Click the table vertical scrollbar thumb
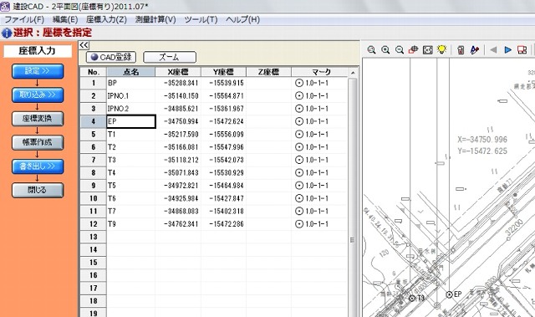This screenshot has width=535, height=317. (x=353, y=198)
